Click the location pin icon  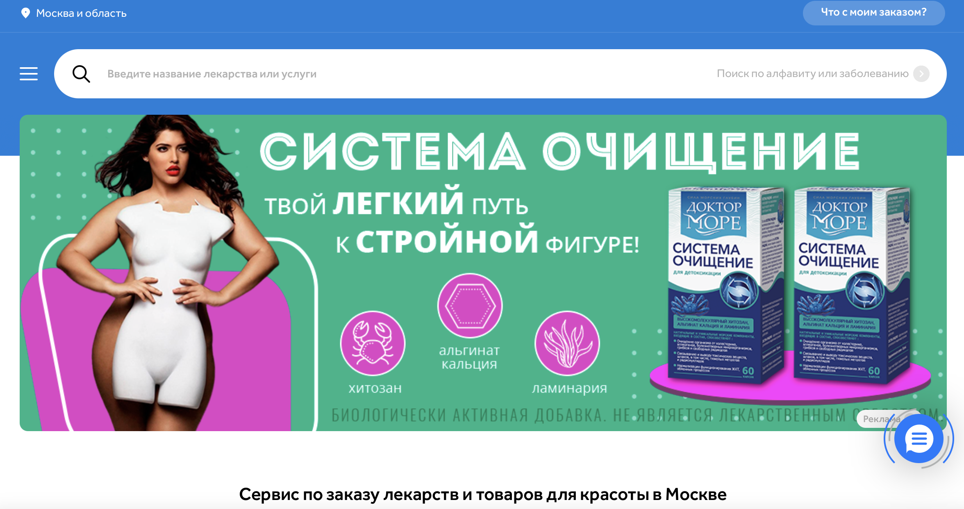click(25, 13)
